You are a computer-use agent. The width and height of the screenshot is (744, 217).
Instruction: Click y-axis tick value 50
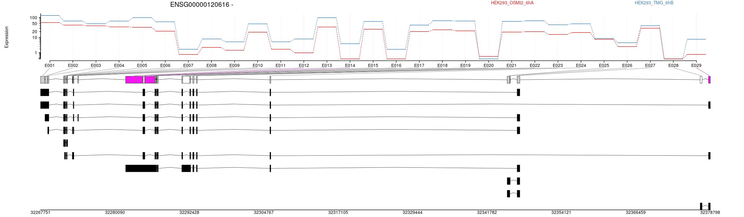tap(35, 24)
